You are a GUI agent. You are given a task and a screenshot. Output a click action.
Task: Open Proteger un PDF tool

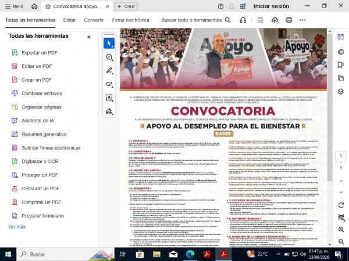point(35,175)
